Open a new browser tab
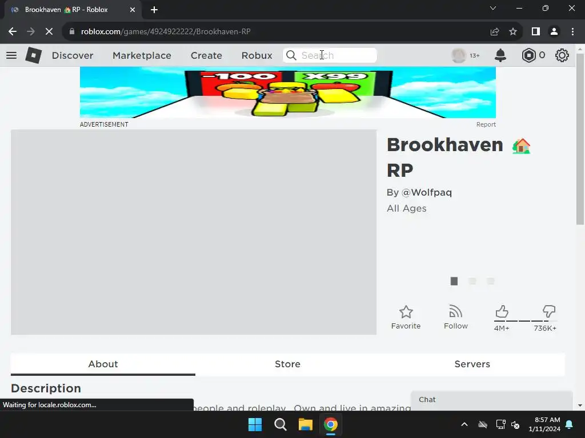The image size is (585, 438). [154, 10]
